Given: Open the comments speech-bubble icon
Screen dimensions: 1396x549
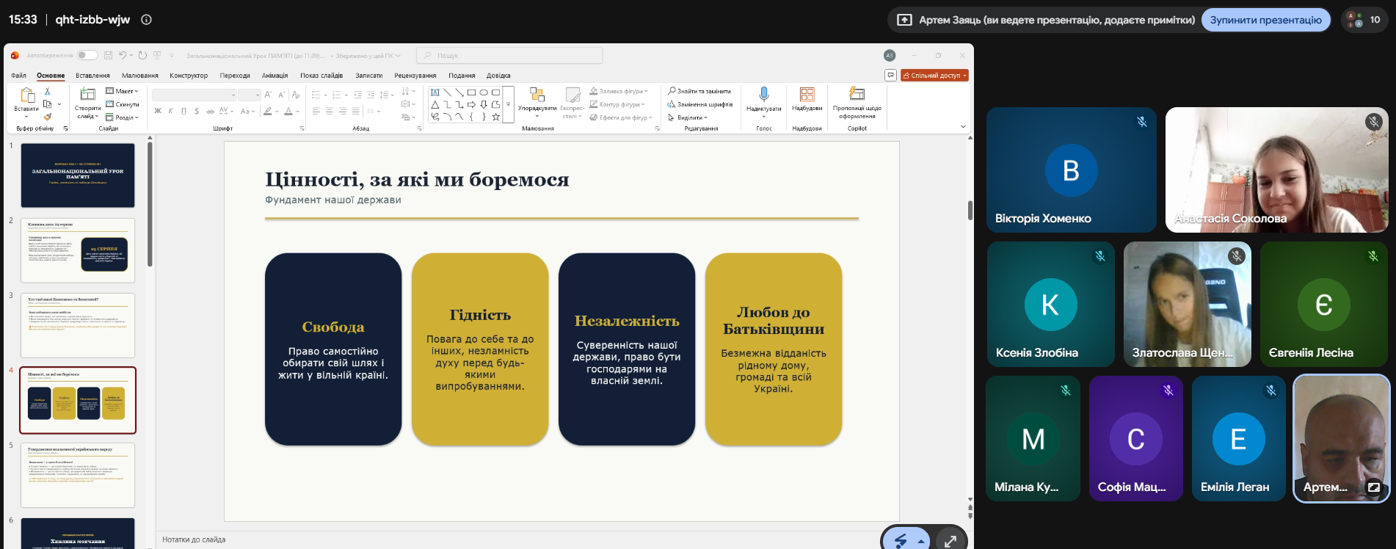Looking at the screenshot, I should coord(890,75).
